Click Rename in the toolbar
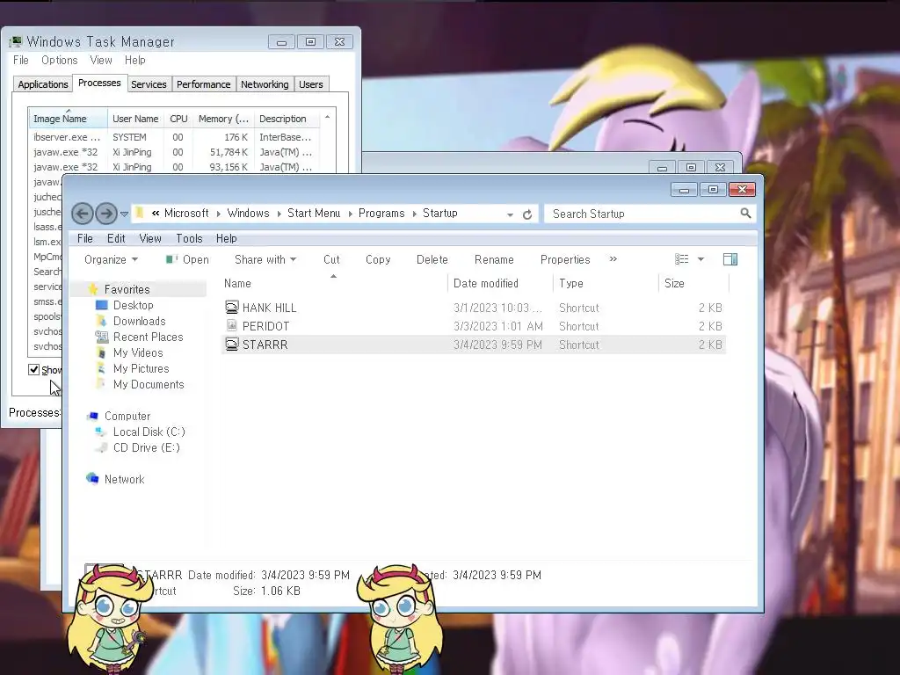Screen dimensions: 900x675 (x=494, y=259)
